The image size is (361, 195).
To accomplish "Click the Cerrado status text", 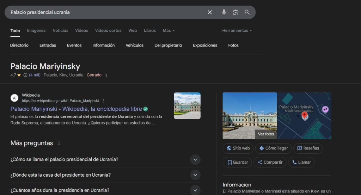I will coord(94,75).
